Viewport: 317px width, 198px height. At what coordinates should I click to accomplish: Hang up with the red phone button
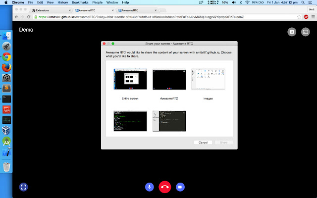click(165, 187)
